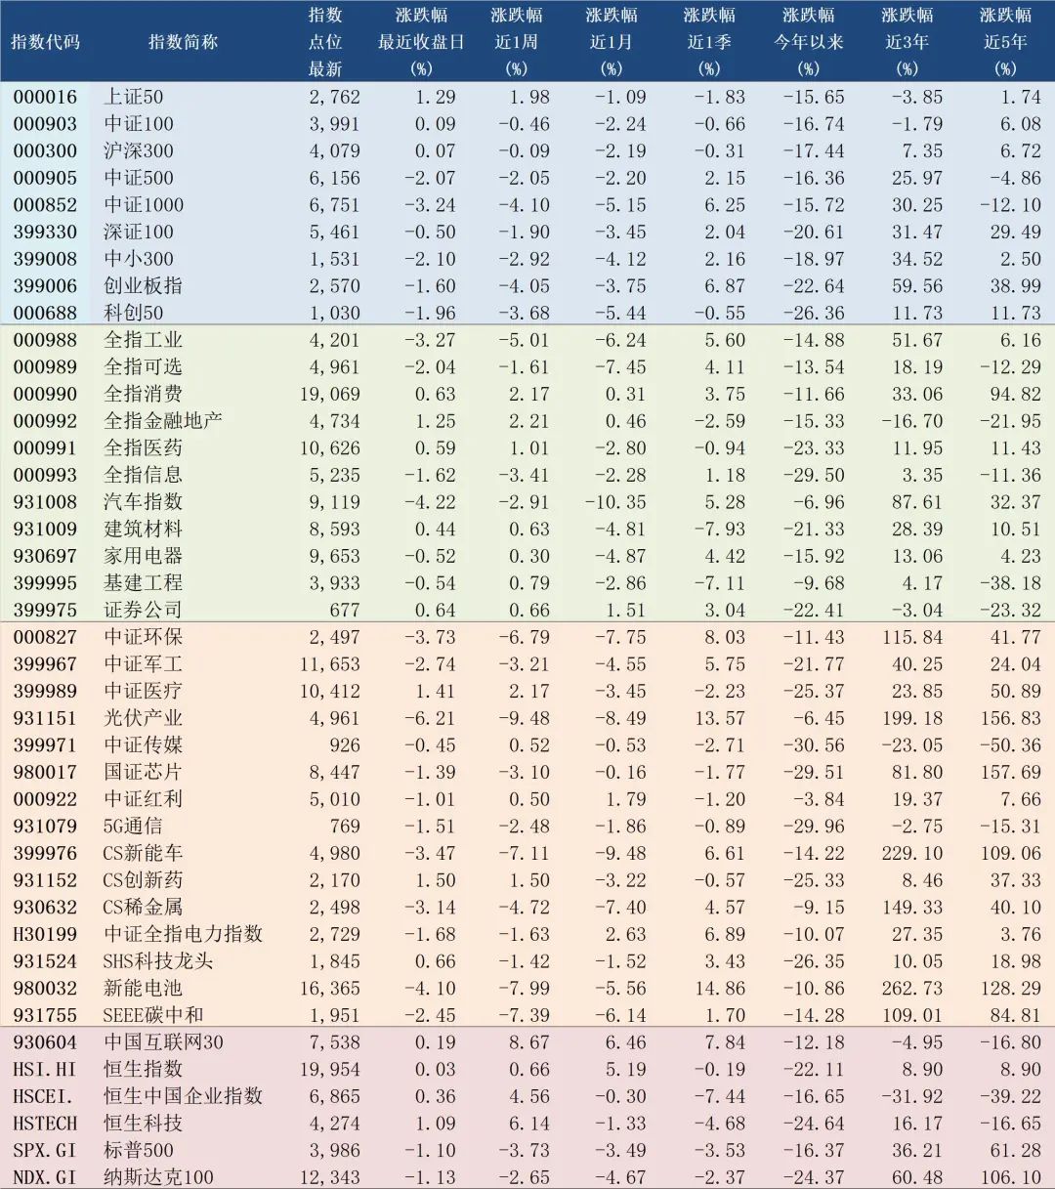Viewport: 1055px width, 1189px height.
Task: Select index code 931009
Action: pos(45,529)
